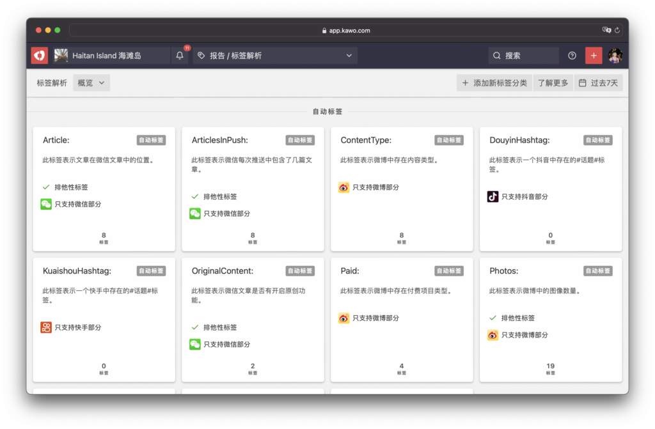Screen dimensions: 655x429
Task: Open the user profile avatar
Action: click(x=615, y=56)
